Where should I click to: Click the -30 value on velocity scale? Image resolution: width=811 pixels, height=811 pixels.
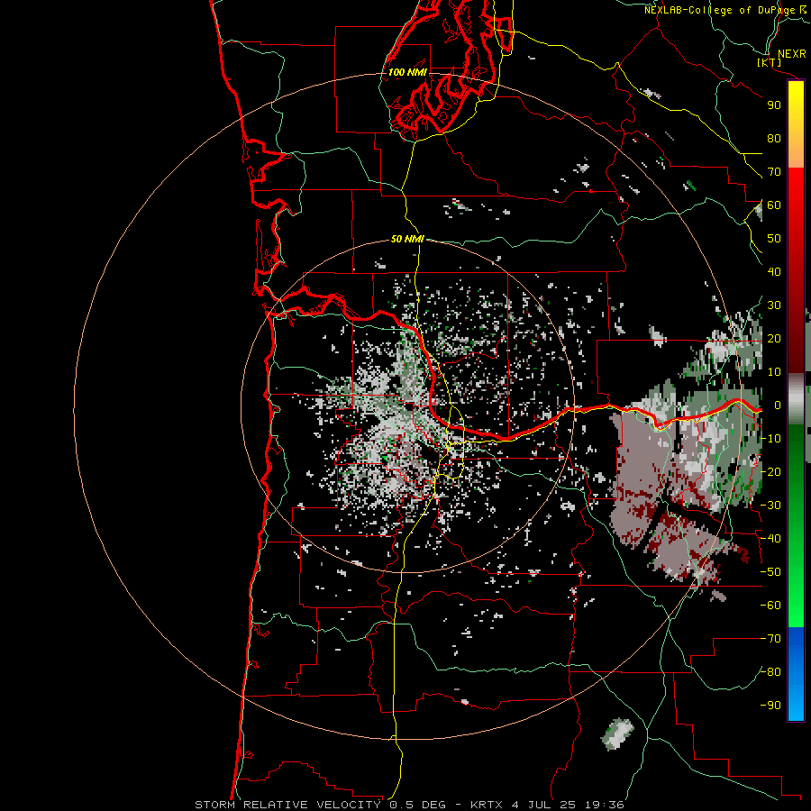pyautogui.click(x=770, y=506)
